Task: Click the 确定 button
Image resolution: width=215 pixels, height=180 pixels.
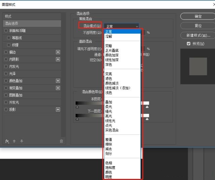Action: click(198, 16)
